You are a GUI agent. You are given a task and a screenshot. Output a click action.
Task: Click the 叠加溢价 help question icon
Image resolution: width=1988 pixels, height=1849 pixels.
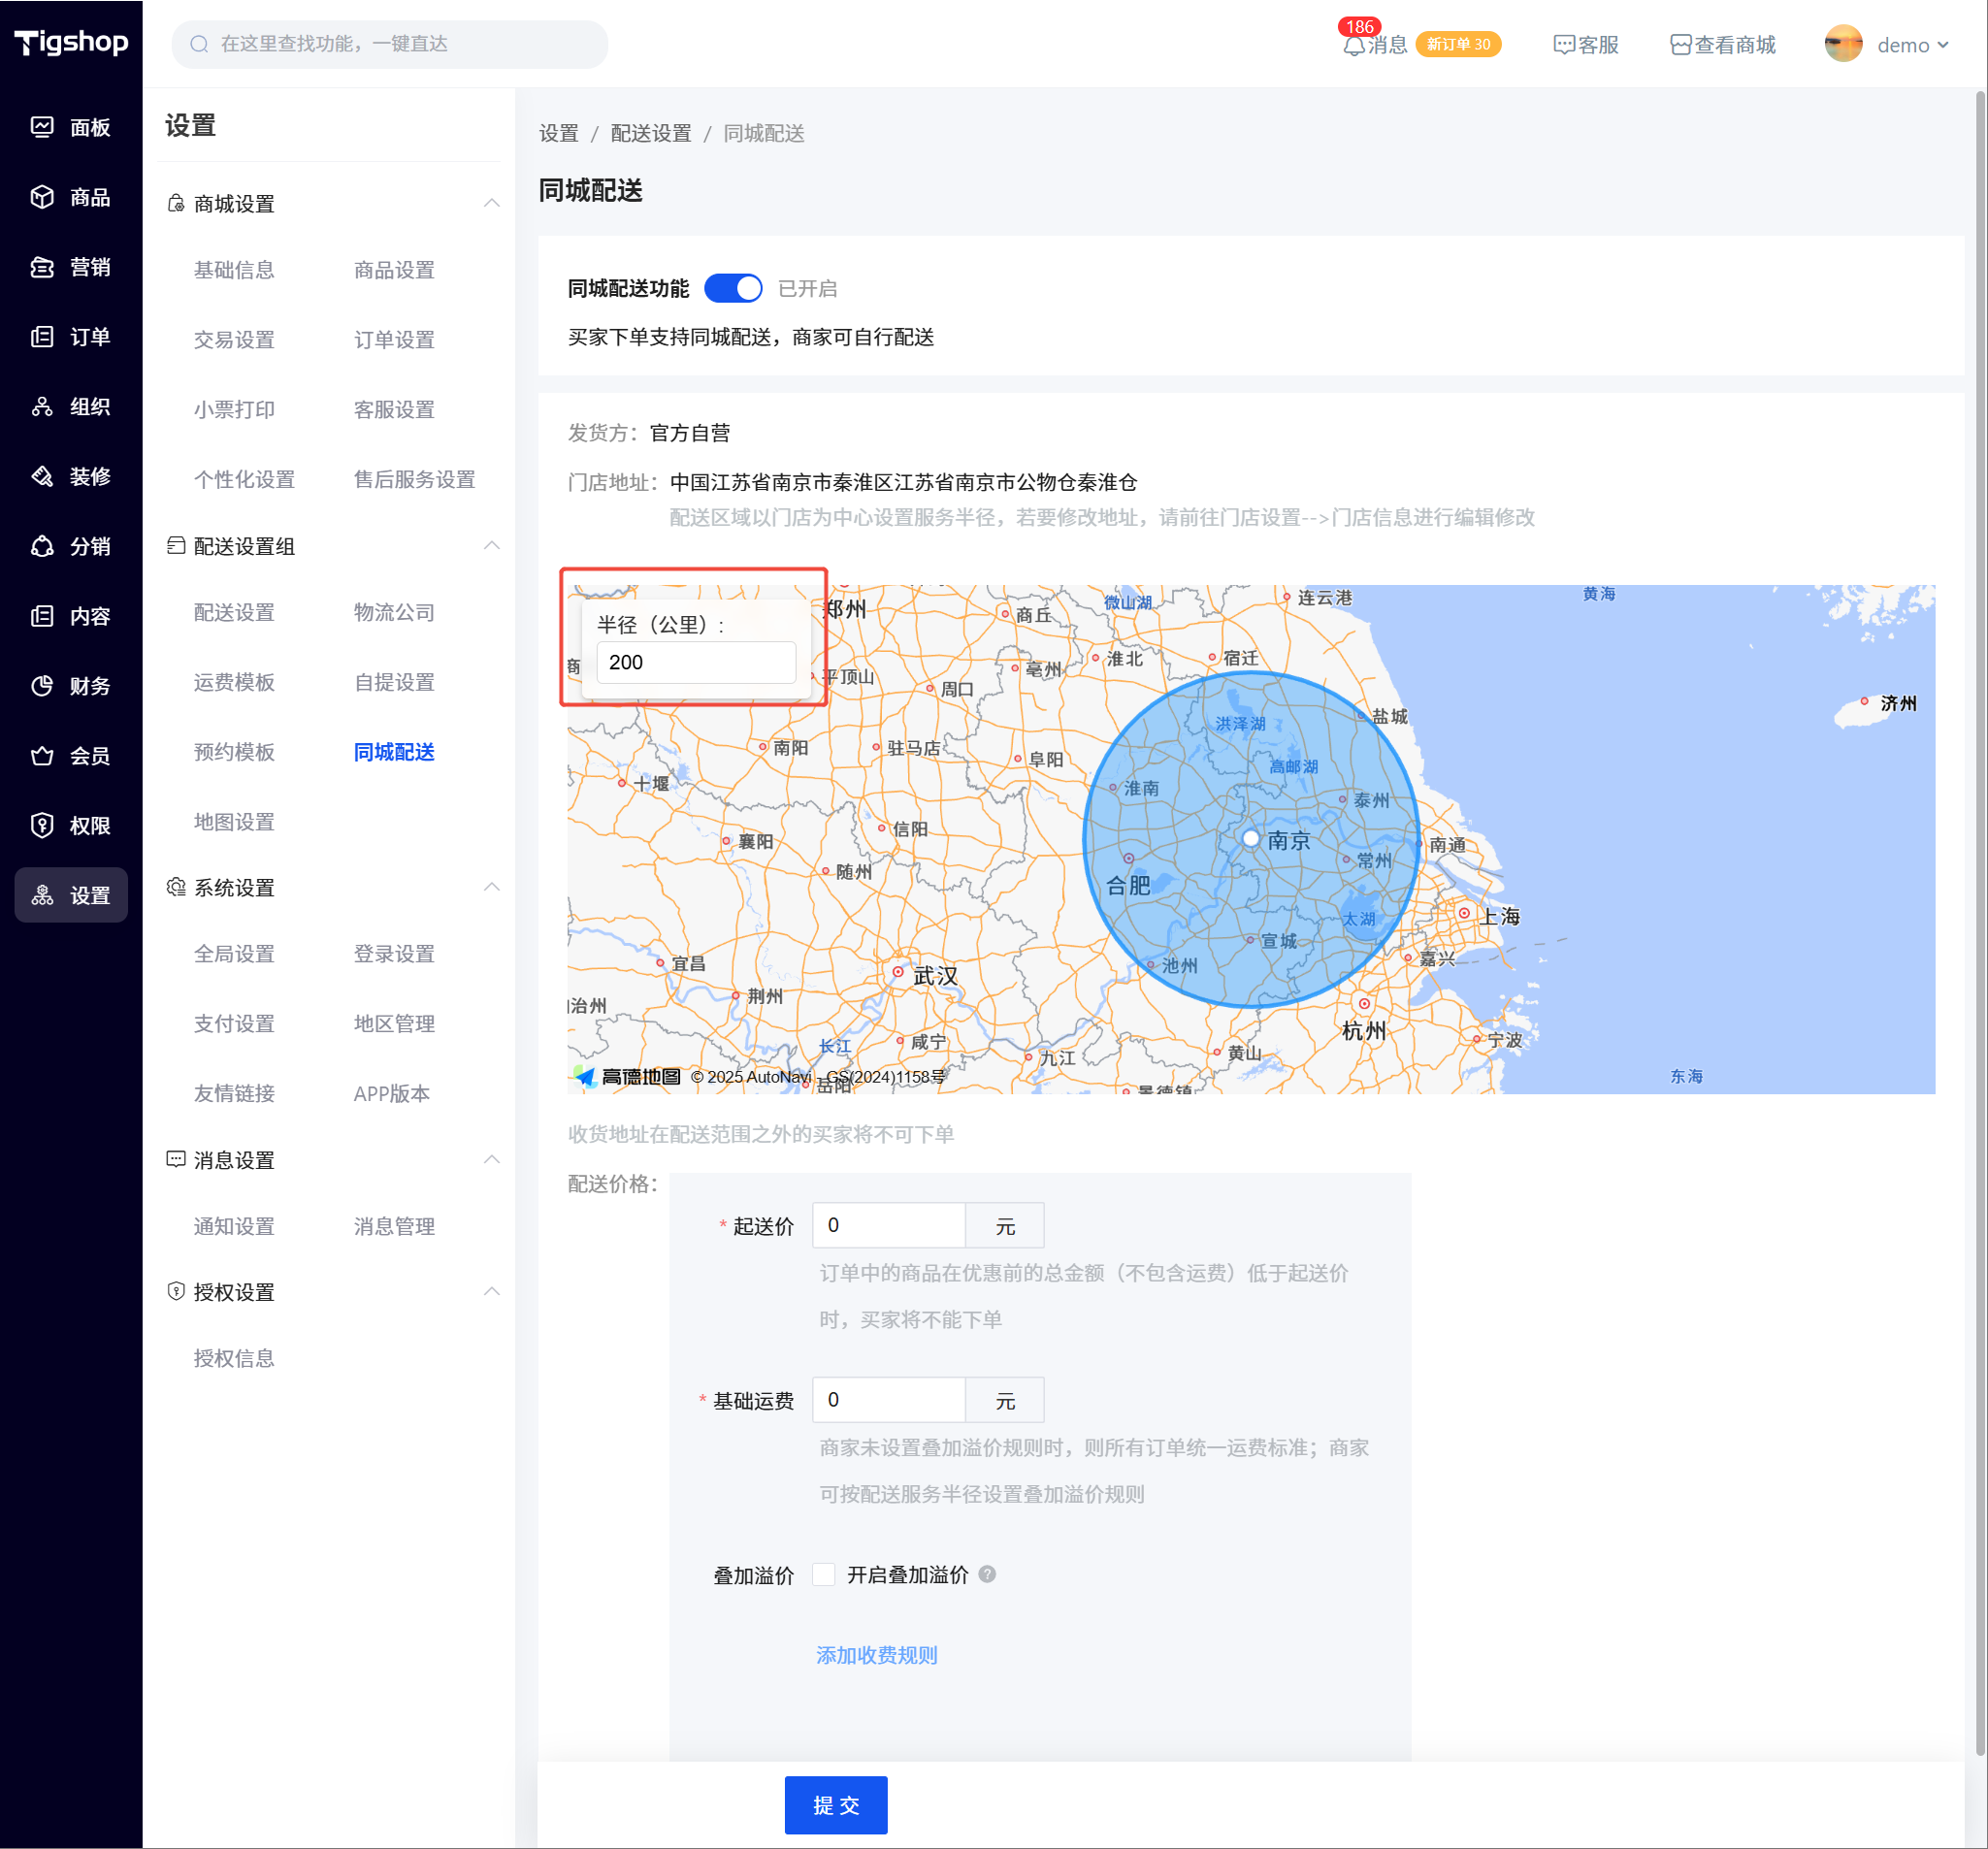(987, 1574)
